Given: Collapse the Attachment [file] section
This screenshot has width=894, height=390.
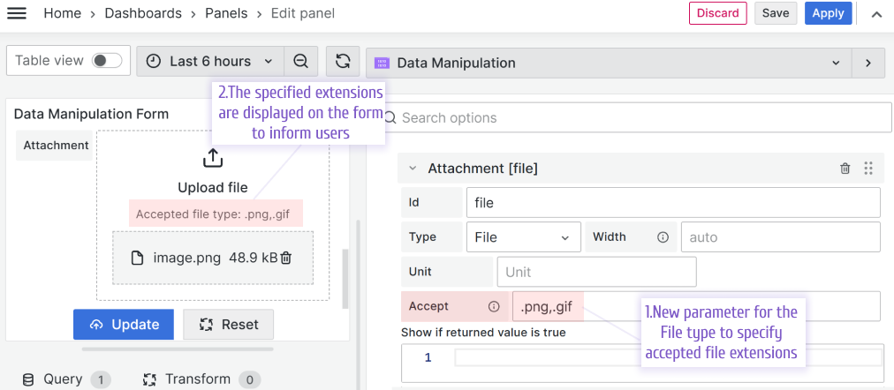Looking at the screenshot, I should (x=413, y=169).
